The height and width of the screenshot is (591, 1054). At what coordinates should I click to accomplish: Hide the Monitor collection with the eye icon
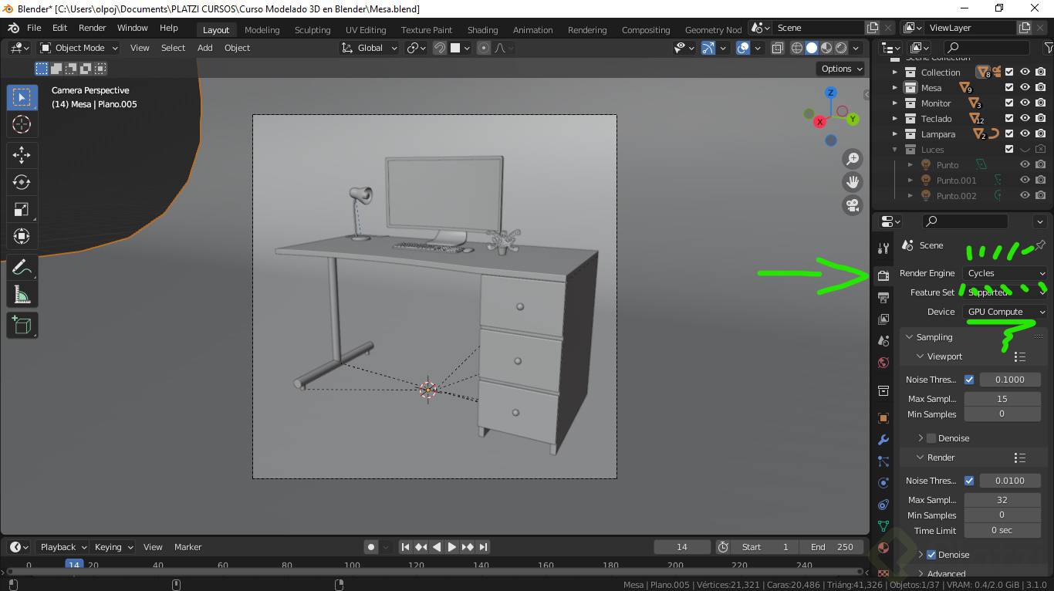1025,103
